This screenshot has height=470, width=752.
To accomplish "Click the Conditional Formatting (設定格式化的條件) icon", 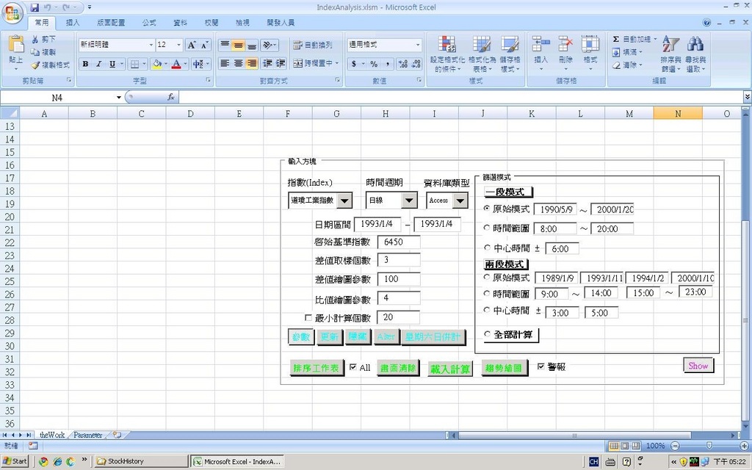I will pos(446,46).
